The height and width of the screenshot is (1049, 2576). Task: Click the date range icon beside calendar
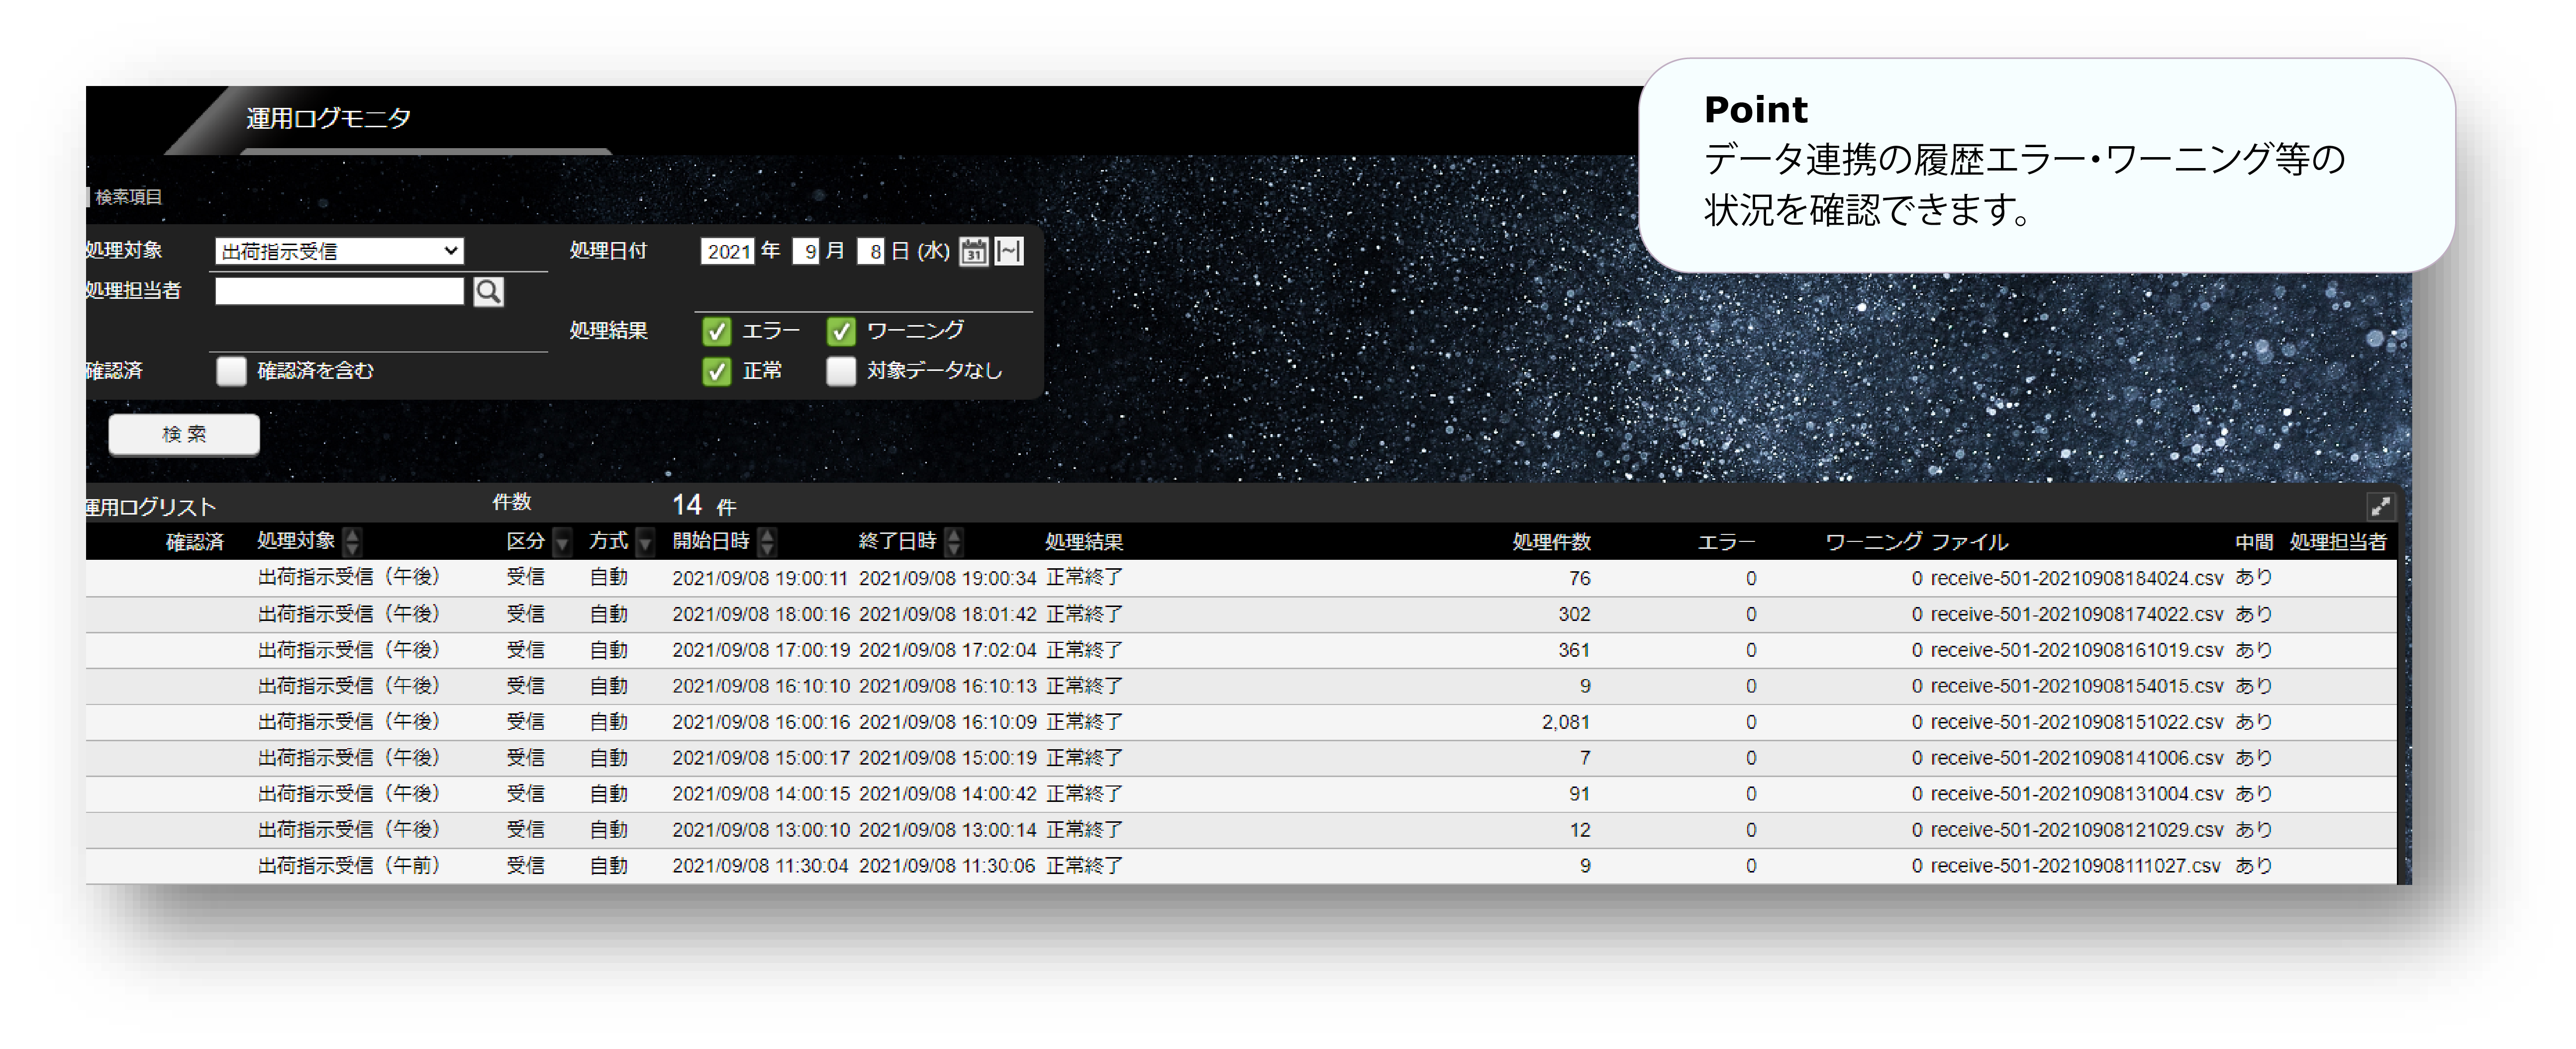click(x=1009, y=251)
